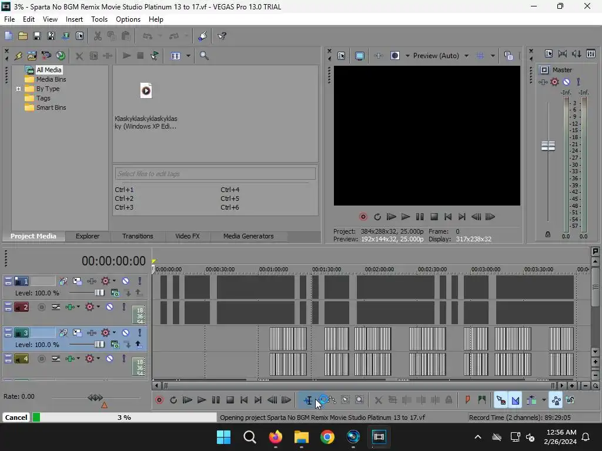Click Get Media from the Web icon

(61, 56)
